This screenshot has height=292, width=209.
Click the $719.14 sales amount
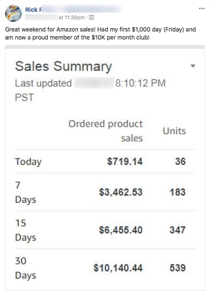125,161
